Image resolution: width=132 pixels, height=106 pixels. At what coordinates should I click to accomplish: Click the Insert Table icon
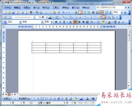click(x=84, y=13)
